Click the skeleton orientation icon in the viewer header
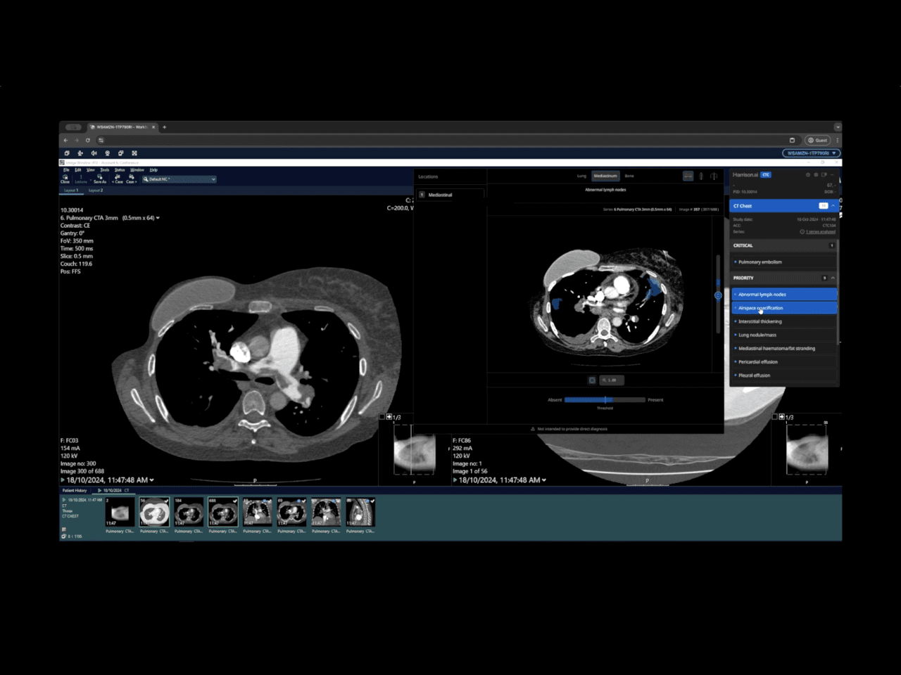The height and width of the screenshot is (675, 901). [x=713, y=176]
